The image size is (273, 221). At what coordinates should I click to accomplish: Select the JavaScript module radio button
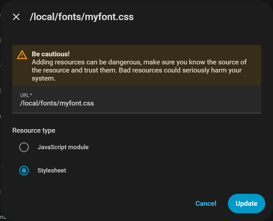pyautogui.click(x=24, y=147)
